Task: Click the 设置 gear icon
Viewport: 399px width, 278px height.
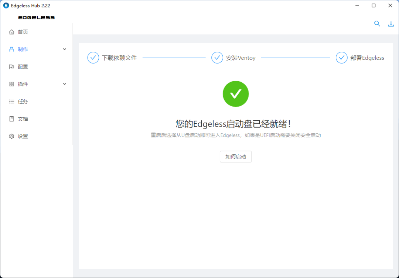Action: tap(11, 136)
